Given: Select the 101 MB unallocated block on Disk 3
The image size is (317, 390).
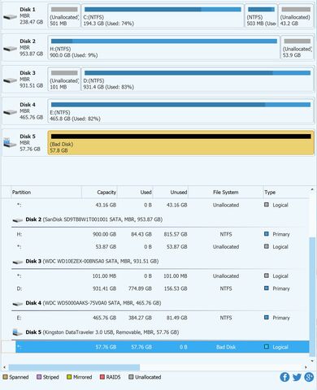Looking at the screenshot, I should click(x=64, y=80).
